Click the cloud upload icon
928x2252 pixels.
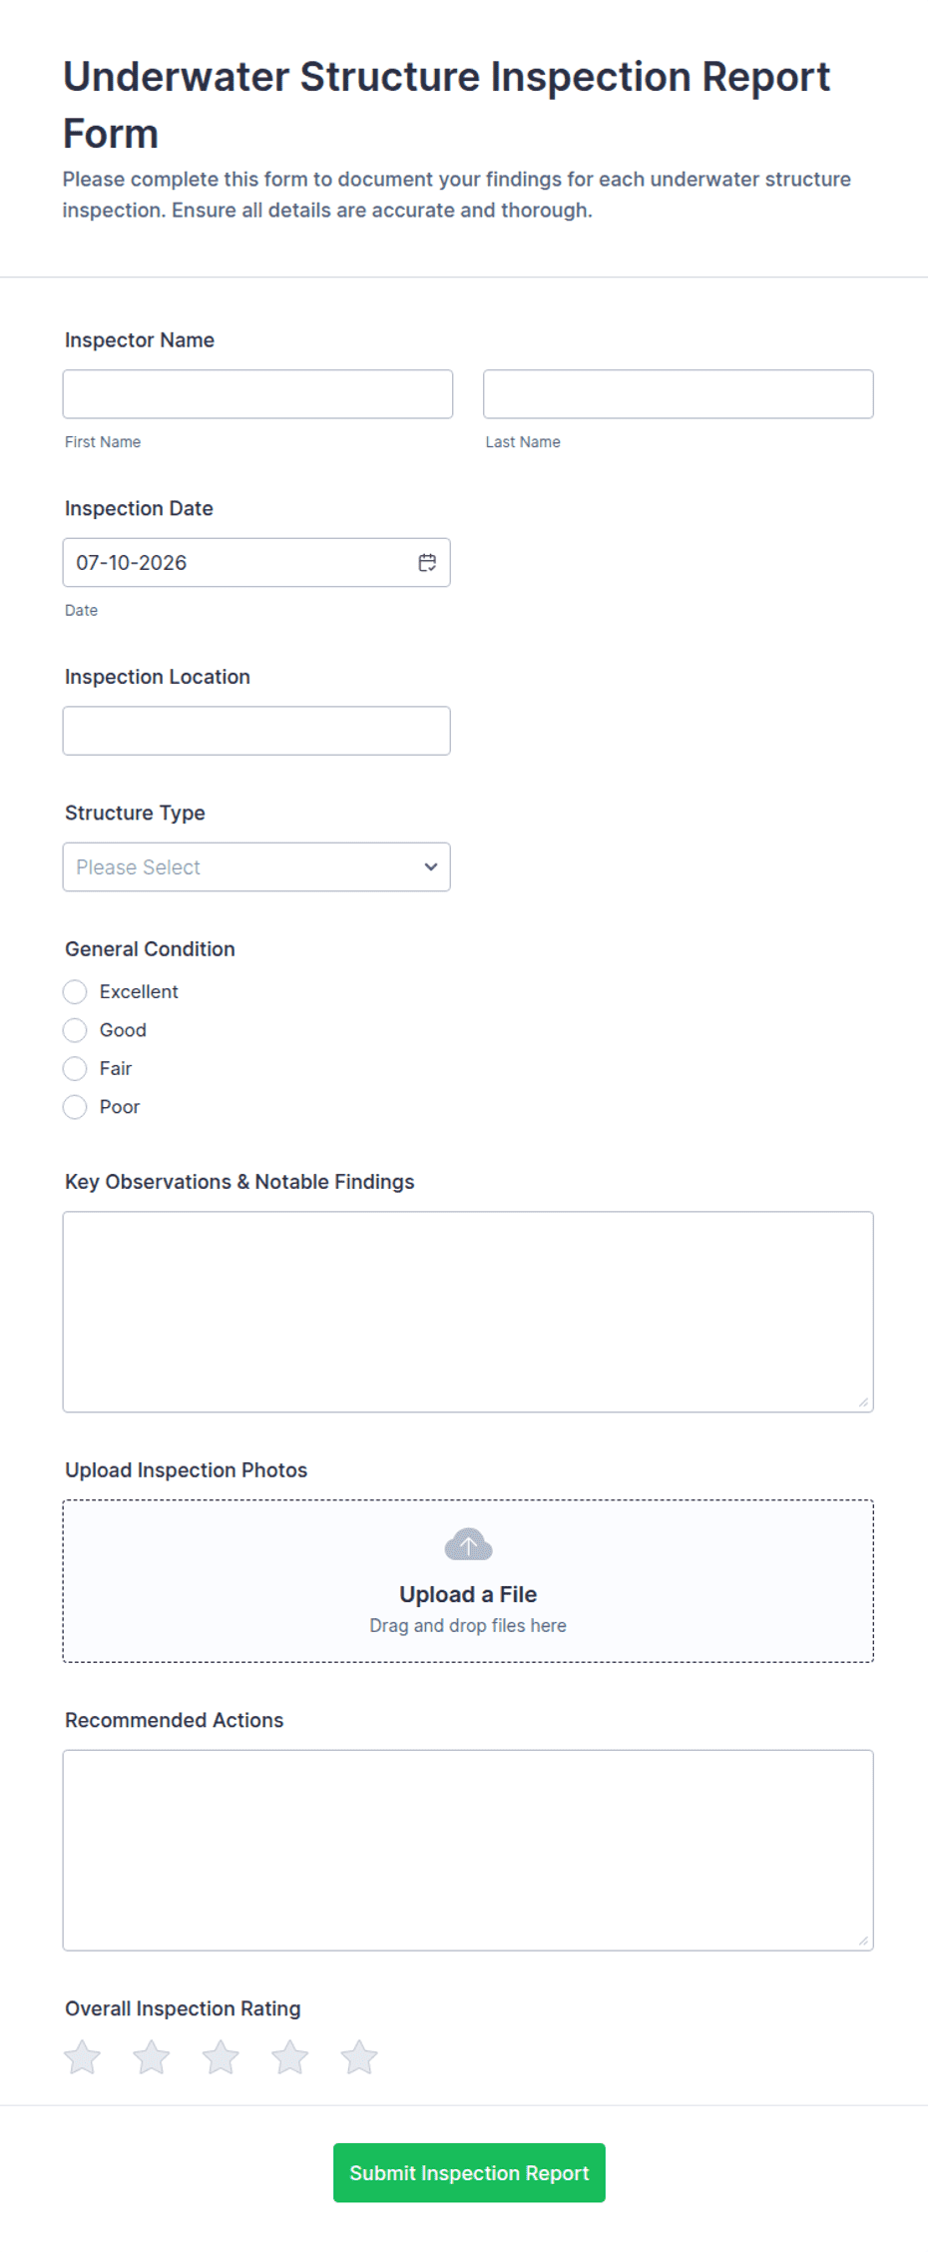point(468,1544)
